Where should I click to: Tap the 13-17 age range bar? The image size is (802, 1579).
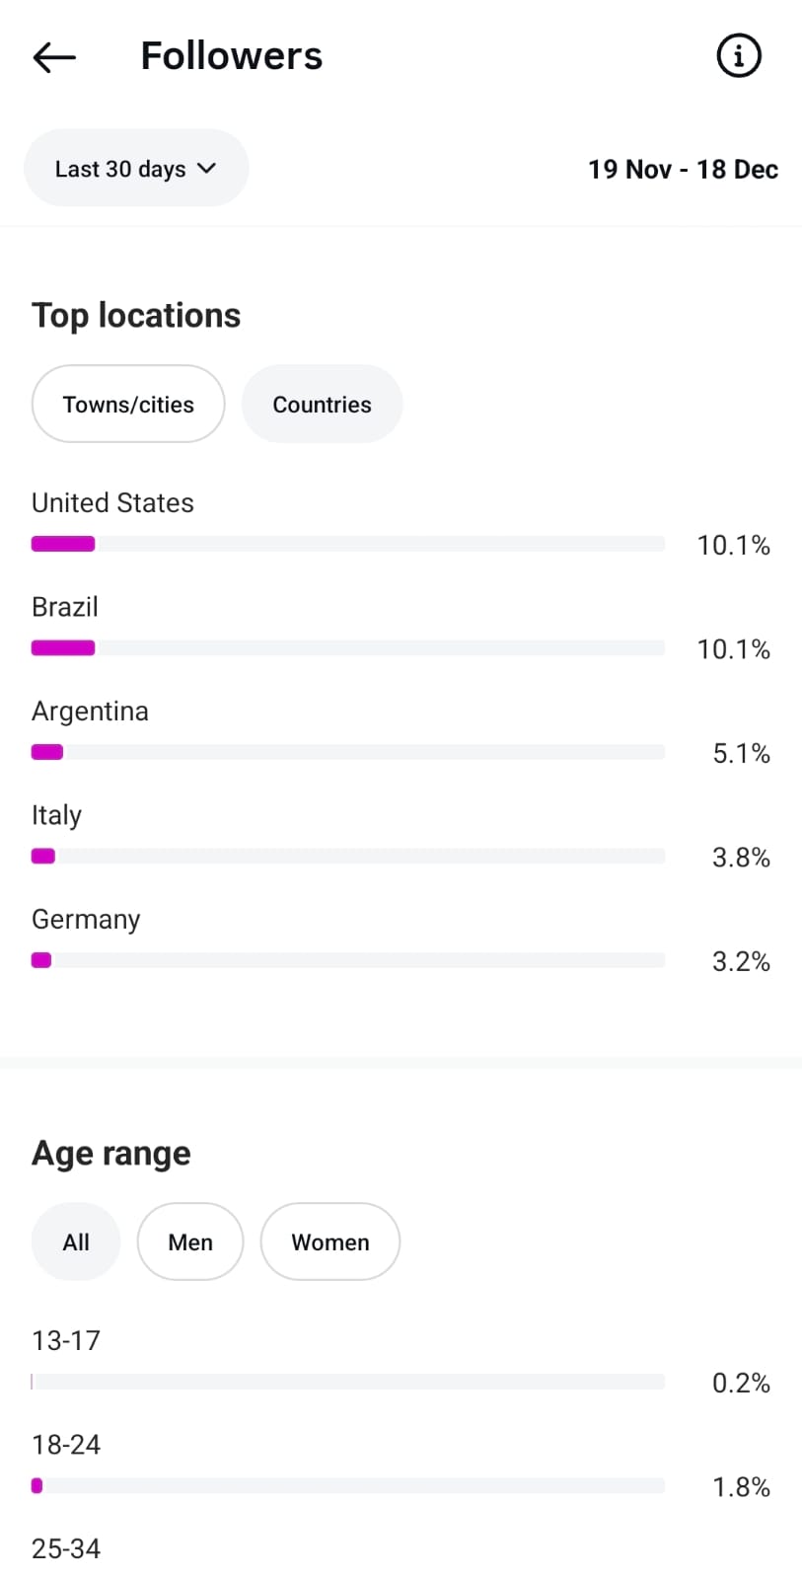pyautogui.click(x=348, y=1382)
